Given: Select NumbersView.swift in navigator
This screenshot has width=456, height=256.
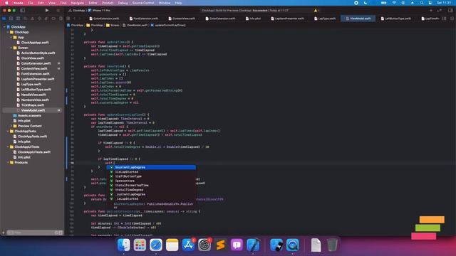Looking at the screenshot, I should tap(35, 100).
